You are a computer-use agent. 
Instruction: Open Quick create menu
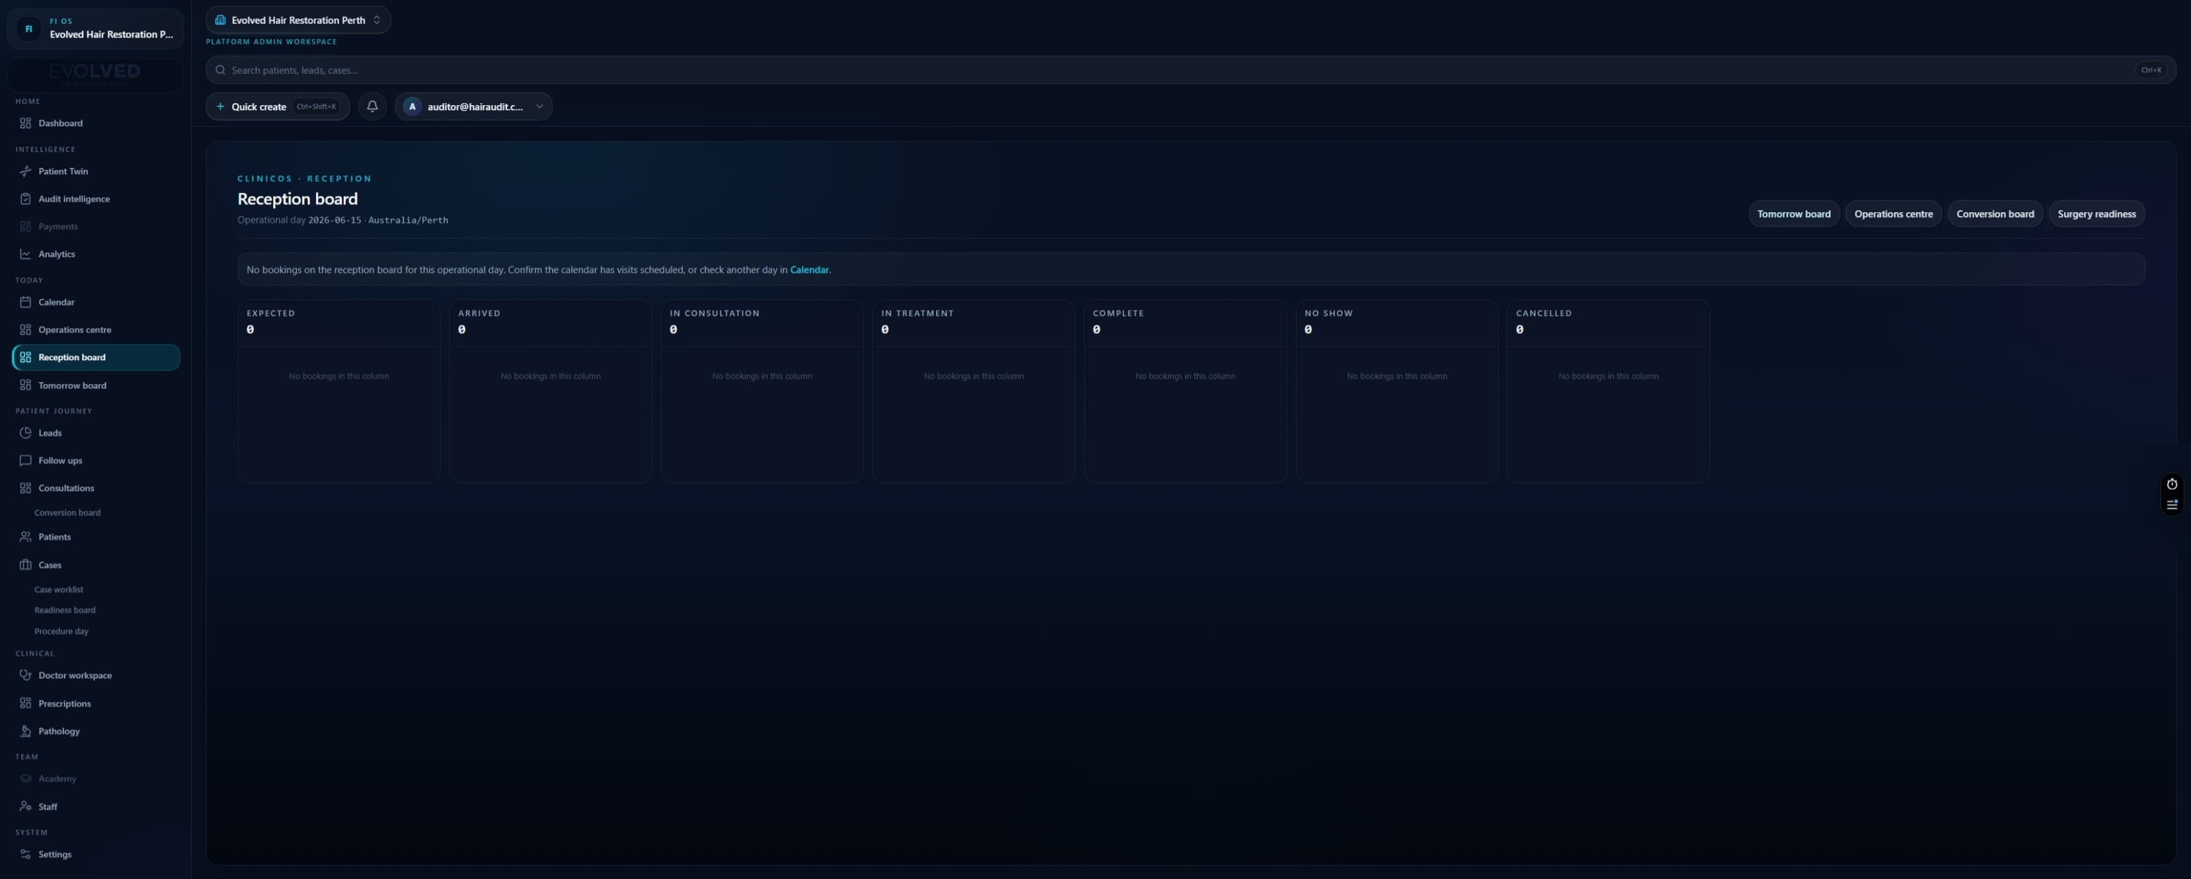tap(277, 106)
